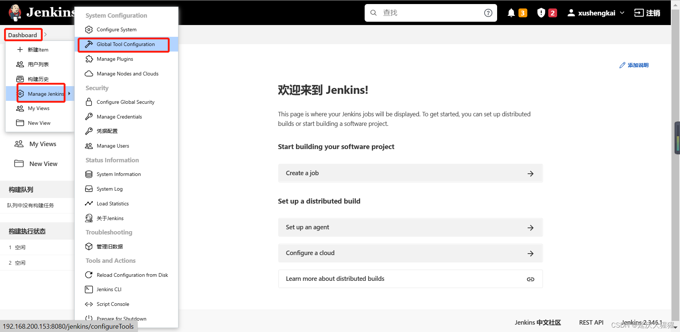
Task: Click the Configure a cloud link
Action: [x=410, y=253]
